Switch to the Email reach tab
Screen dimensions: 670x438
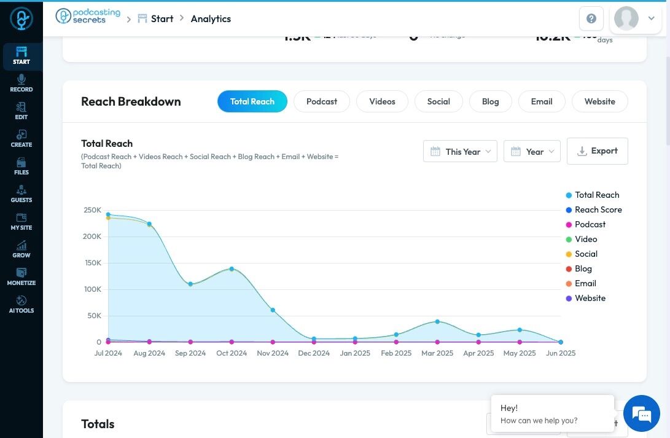pos(542,102)
